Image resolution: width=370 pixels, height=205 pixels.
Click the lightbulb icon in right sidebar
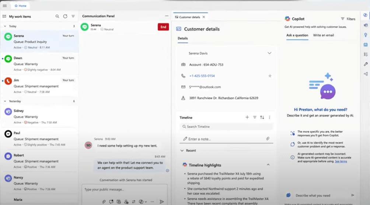point(366,35)
